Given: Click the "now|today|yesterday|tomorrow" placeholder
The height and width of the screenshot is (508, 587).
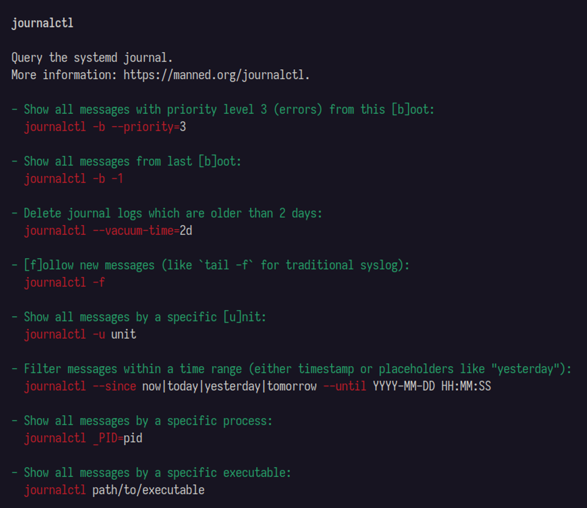Looking at the screenshot, I should click(230, 387).
